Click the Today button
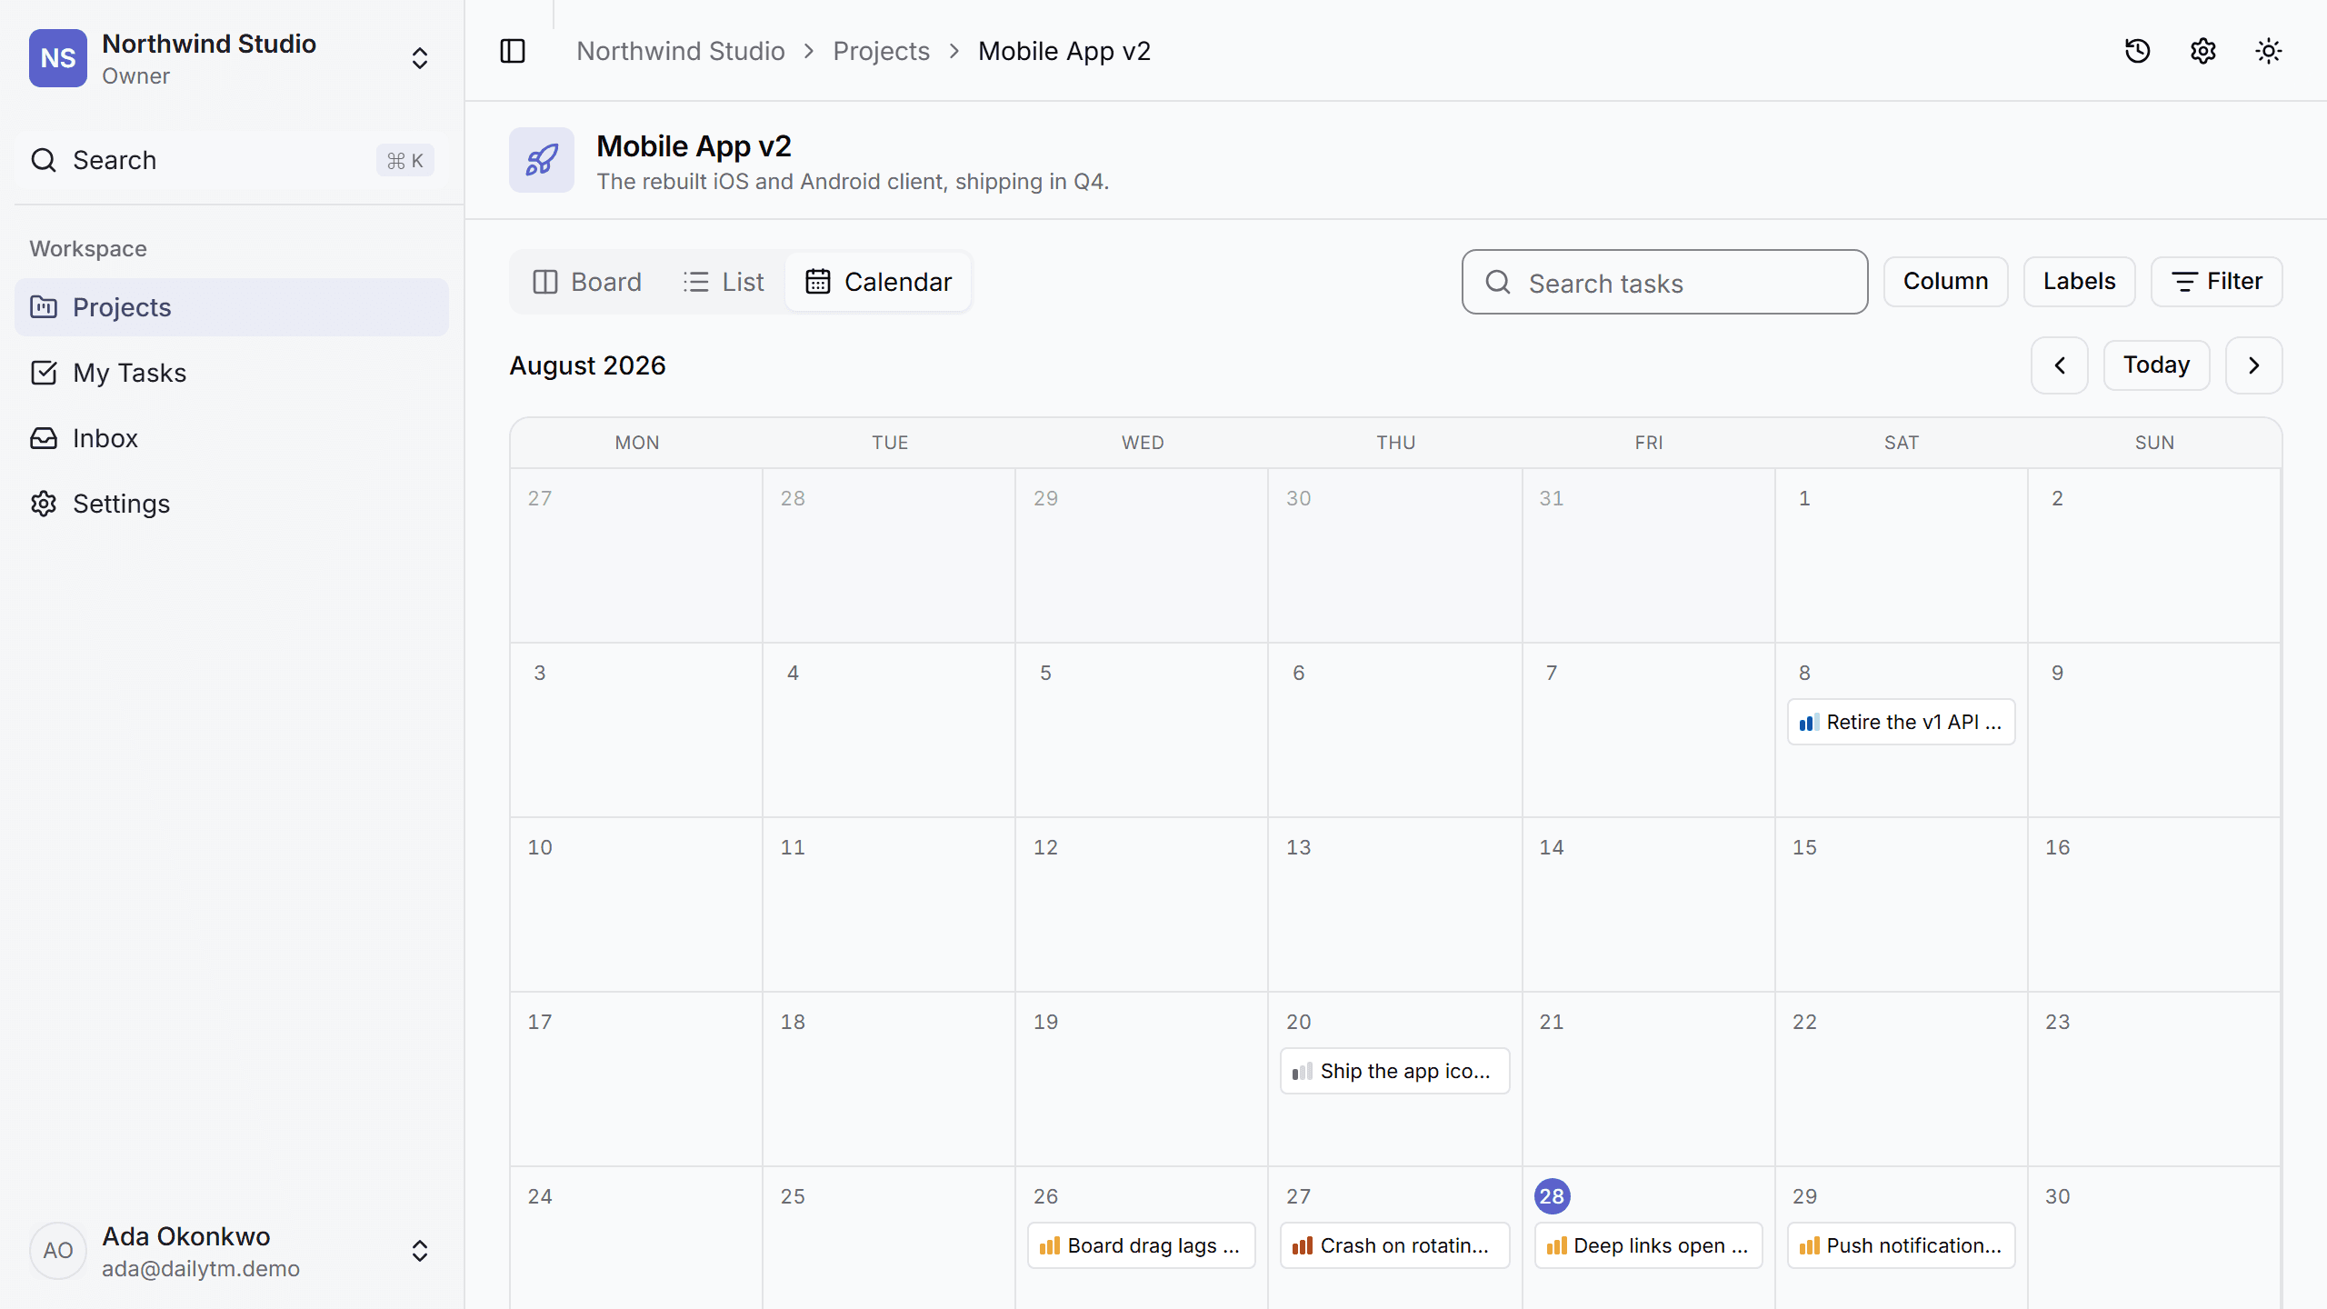 pos(2157,365)
